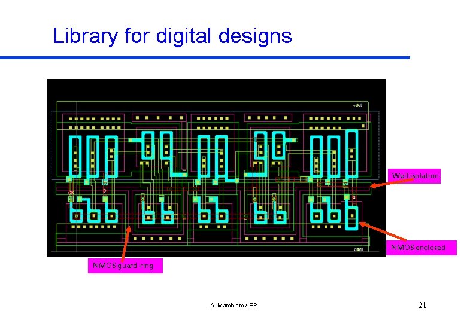Select the 'Well isolation' label box
467x323 pixels.
[x=414, y=176]
